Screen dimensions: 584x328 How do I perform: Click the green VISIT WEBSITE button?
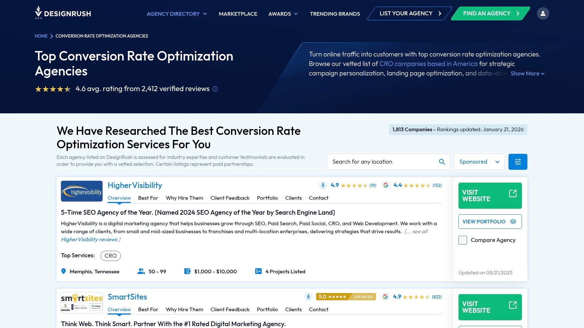pos(490,195)
